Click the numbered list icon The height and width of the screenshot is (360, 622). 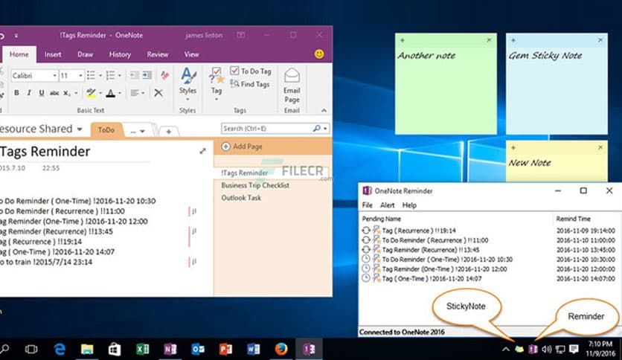click(x=111, y=75)
